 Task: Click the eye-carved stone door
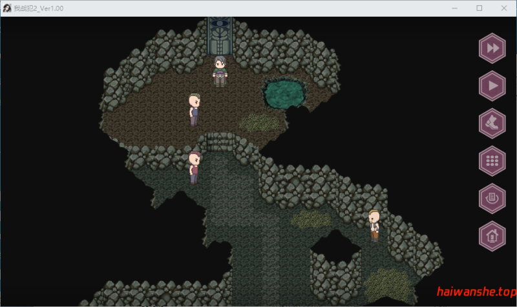click(220, 36)
